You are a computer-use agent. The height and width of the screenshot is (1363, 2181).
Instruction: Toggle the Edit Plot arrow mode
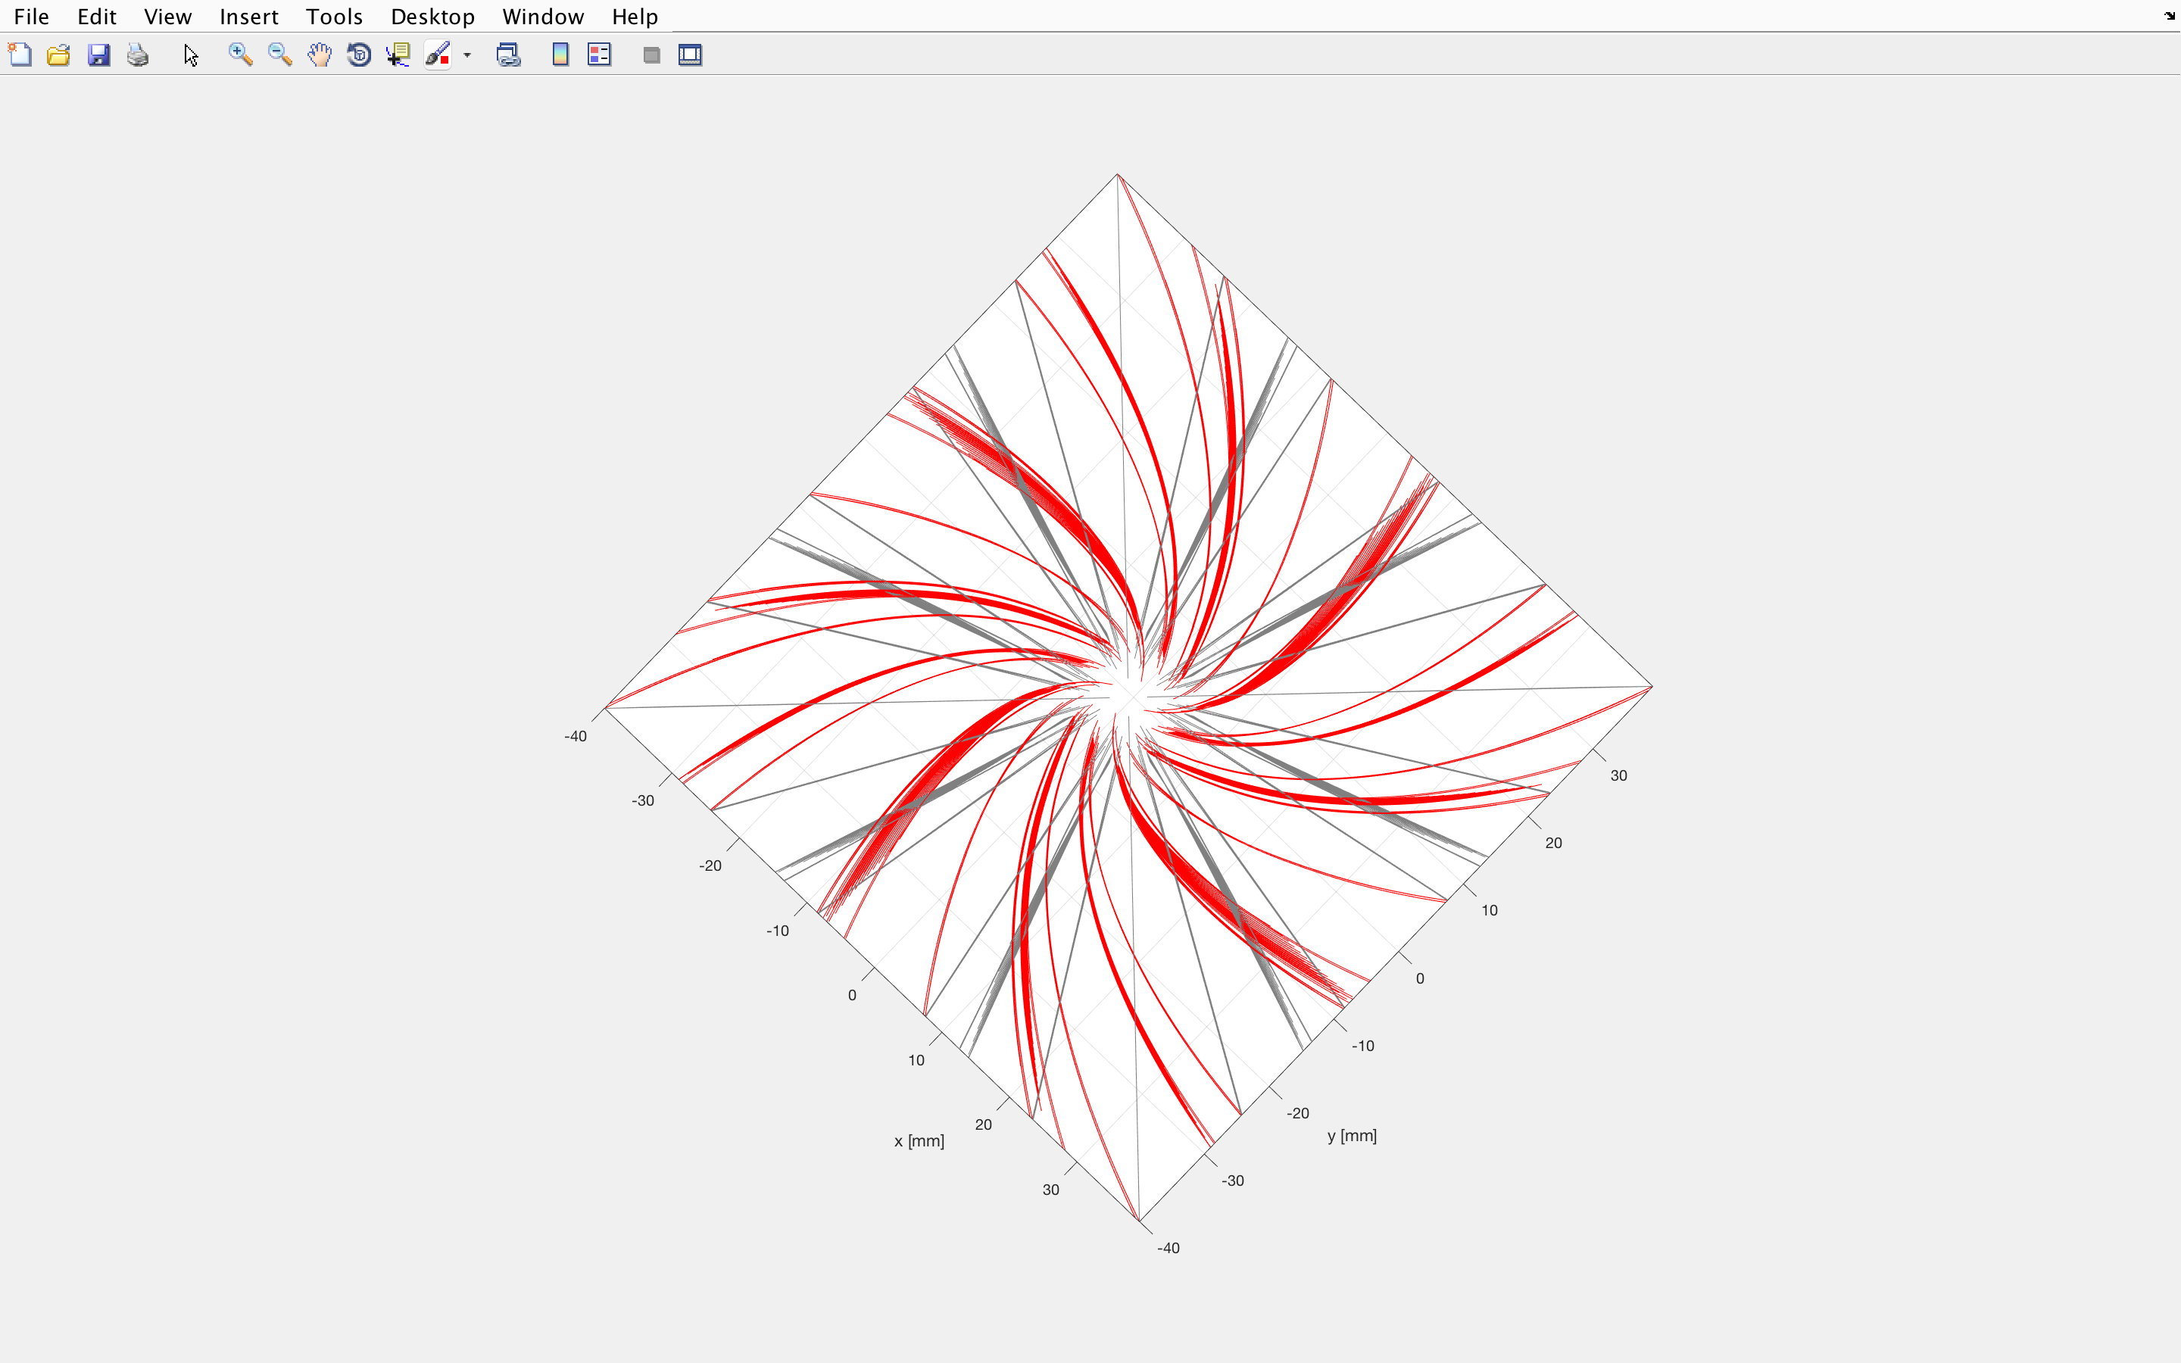[x=190, y=55]
